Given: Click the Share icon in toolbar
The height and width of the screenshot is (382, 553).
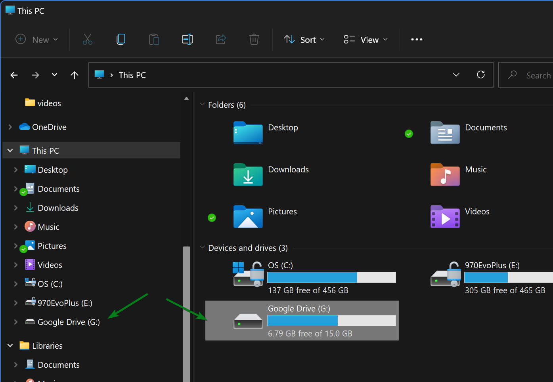Looking at the screenshot, I should pyautogui.click(x=221, y=39).
